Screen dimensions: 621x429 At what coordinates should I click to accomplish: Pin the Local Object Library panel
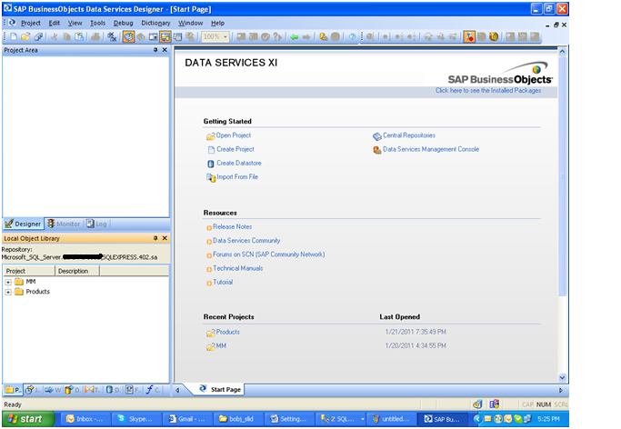(155, 238)
